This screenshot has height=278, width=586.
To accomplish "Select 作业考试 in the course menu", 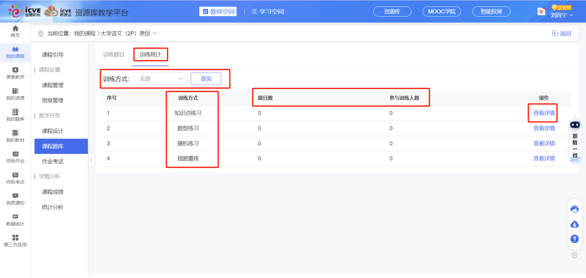I will [53, 161].
